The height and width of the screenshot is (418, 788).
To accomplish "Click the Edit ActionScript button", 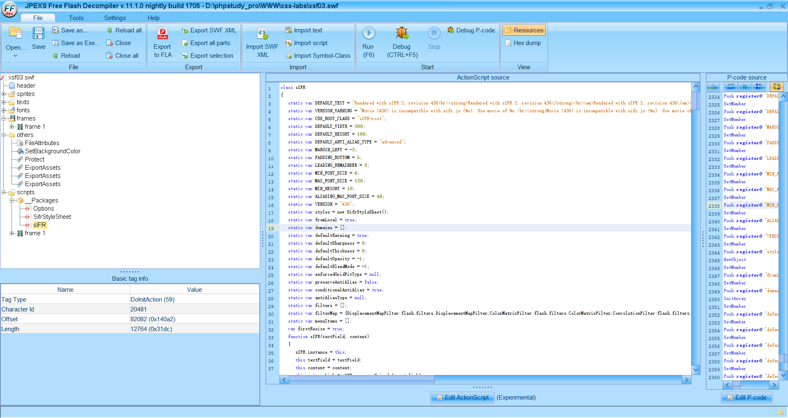I will [463, 398].
